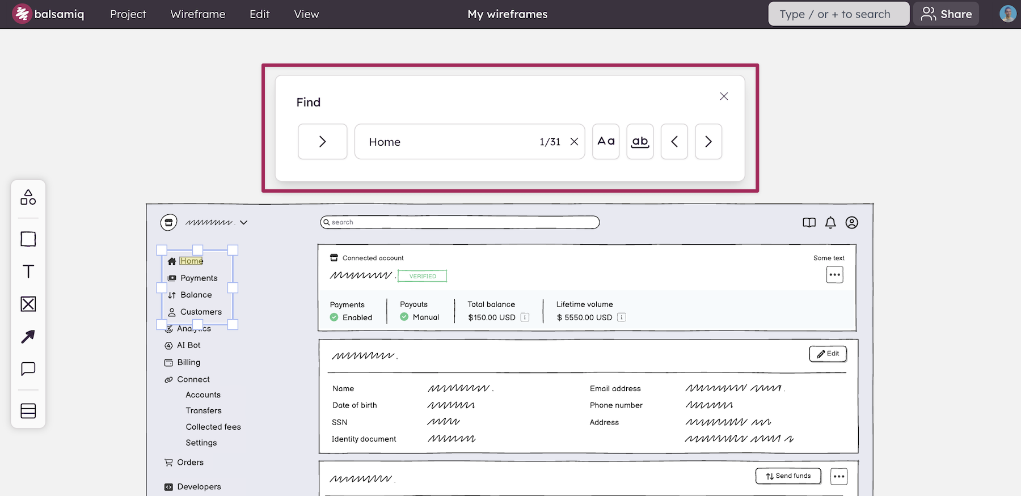1021x496 pixels.
Task: Open the Wireframe menu
Action: (198, 14)
